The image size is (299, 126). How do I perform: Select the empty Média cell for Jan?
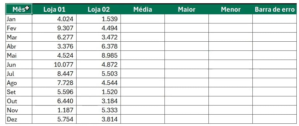[x=143, y=19]
